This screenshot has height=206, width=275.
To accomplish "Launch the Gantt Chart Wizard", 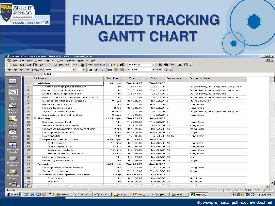I will click(x=166, y=70).
